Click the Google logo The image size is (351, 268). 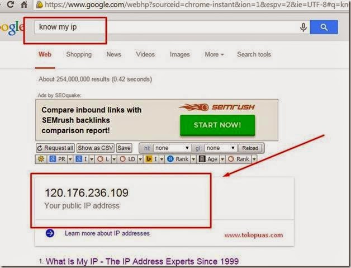tap(11, 27)
